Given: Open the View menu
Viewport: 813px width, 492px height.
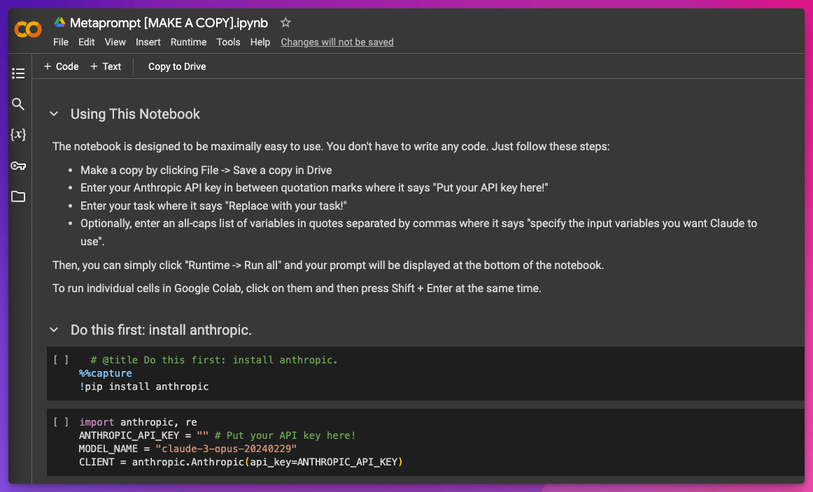Looking at the screenshot, I should point(115,42).
